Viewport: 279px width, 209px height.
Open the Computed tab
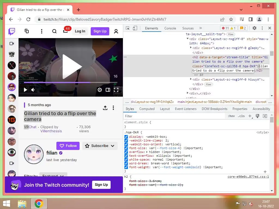pyautogui.click(x=147, y=109)
